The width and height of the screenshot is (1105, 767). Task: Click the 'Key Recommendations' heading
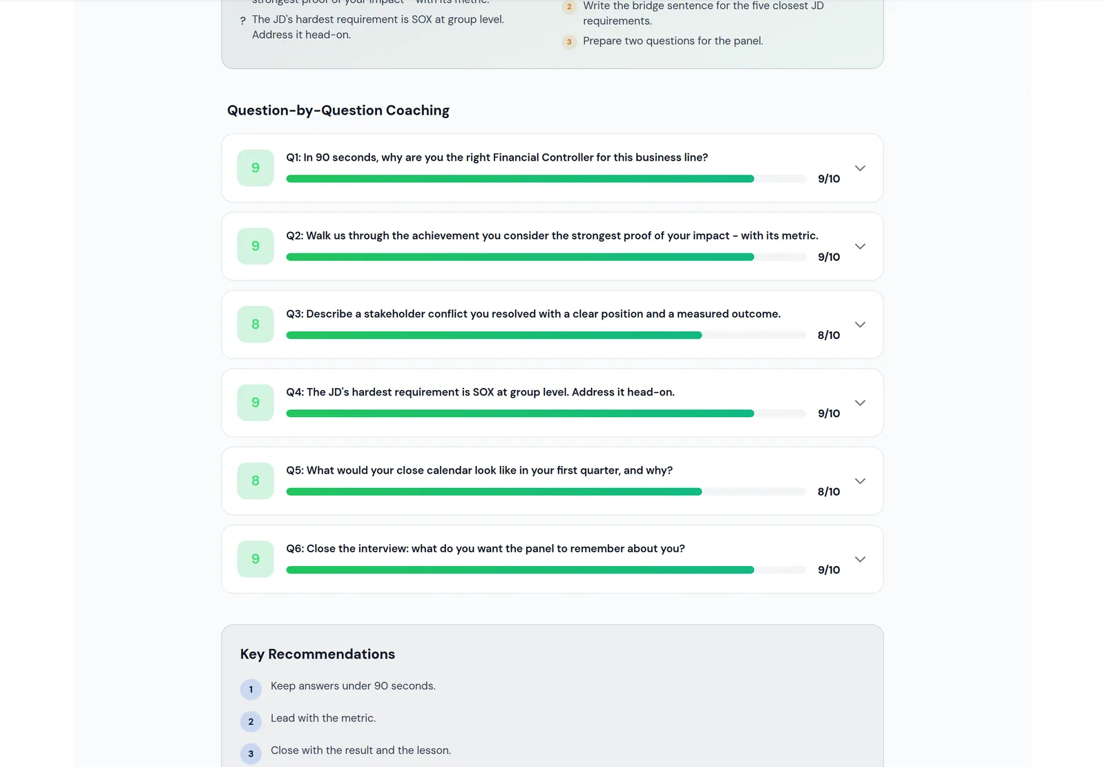[x=318, y=654]
